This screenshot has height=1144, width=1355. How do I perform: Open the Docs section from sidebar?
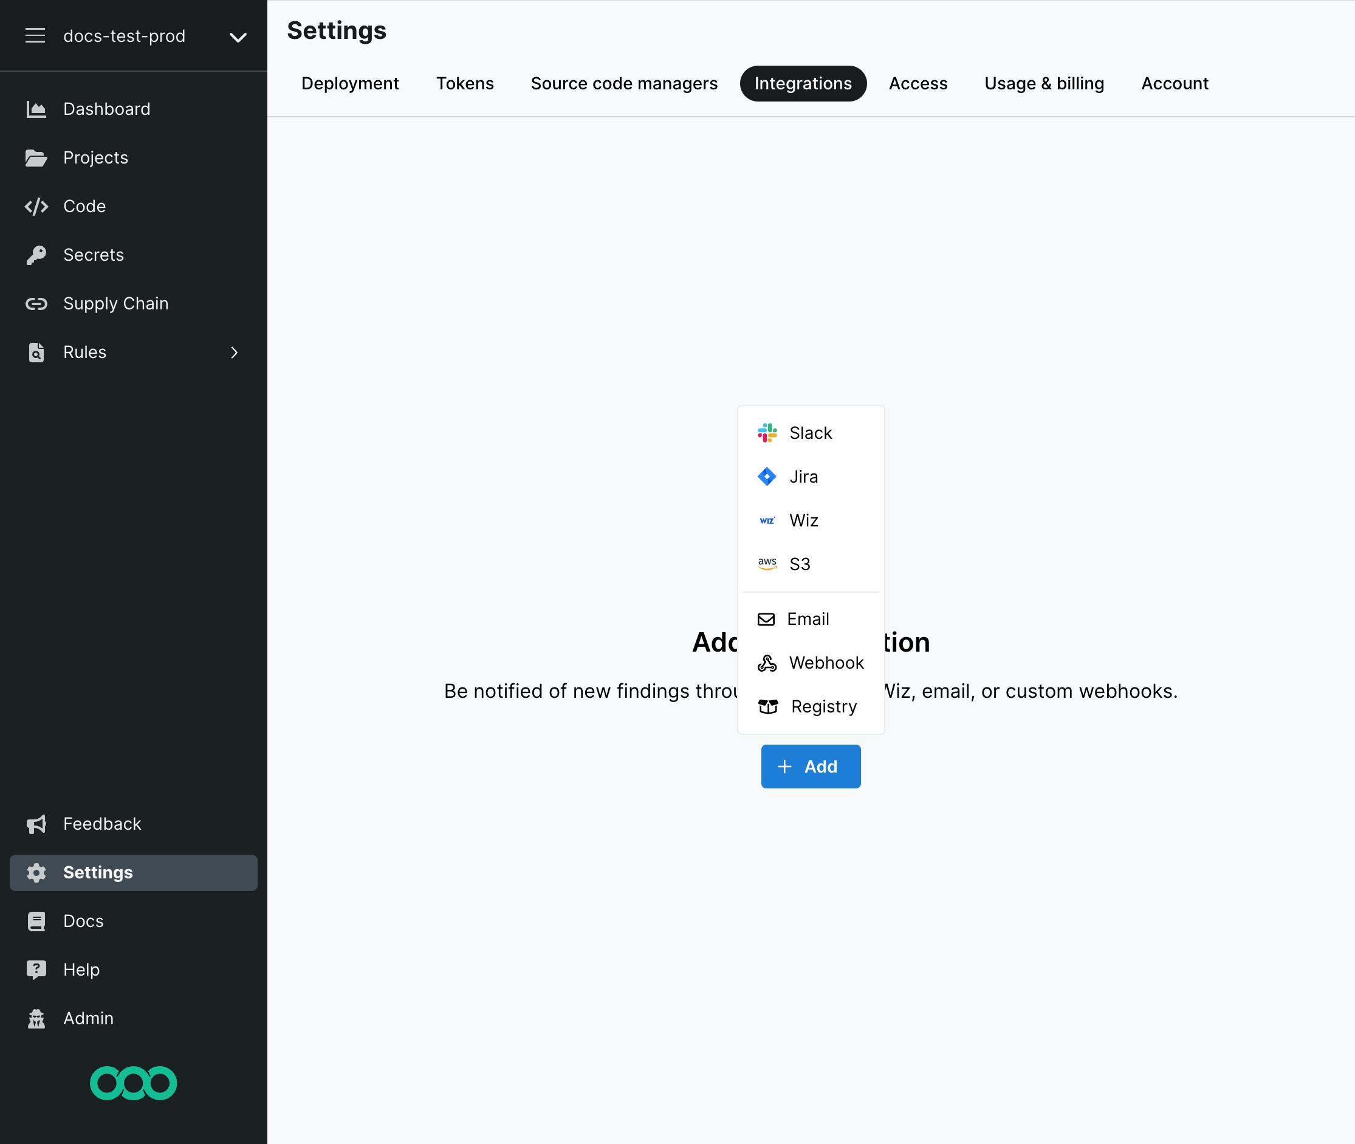pos(83,921)
